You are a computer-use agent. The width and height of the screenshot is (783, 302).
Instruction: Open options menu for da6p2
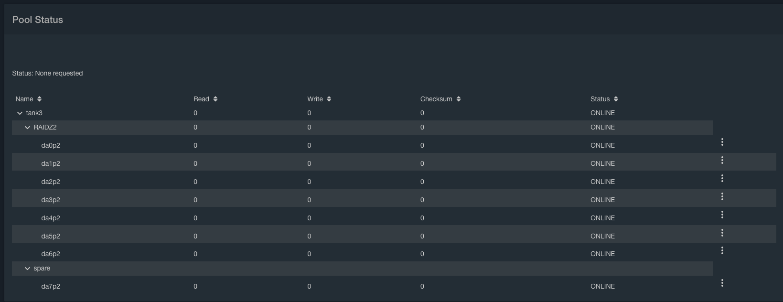tap(722, 250)
